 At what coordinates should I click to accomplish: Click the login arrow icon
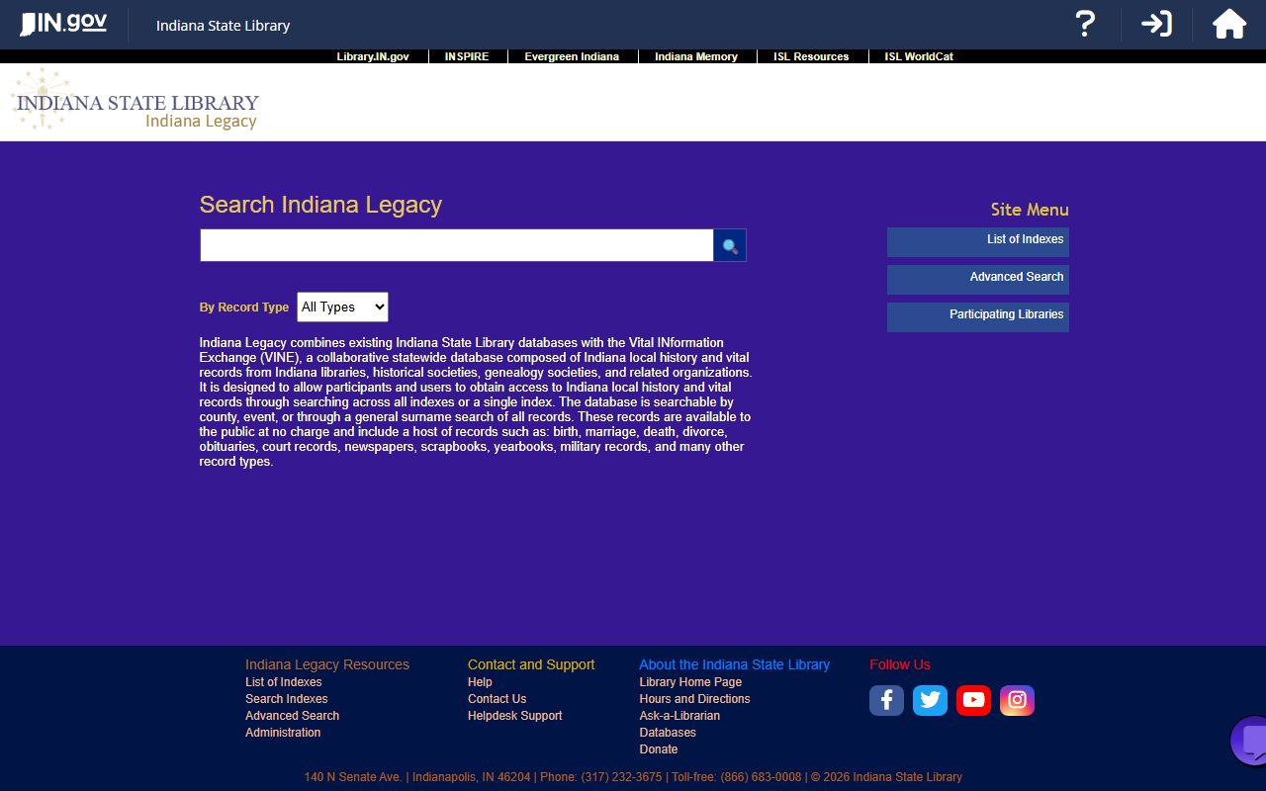click(x=1156, y=24)
